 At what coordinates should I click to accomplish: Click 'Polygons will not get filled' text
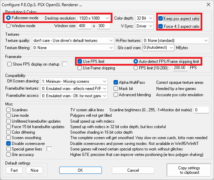click(91, 115)
